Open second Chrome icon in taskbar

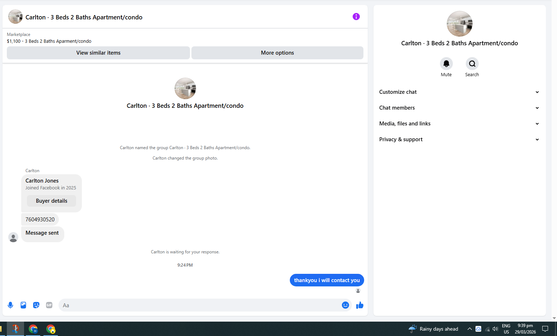tap(51, 329)
